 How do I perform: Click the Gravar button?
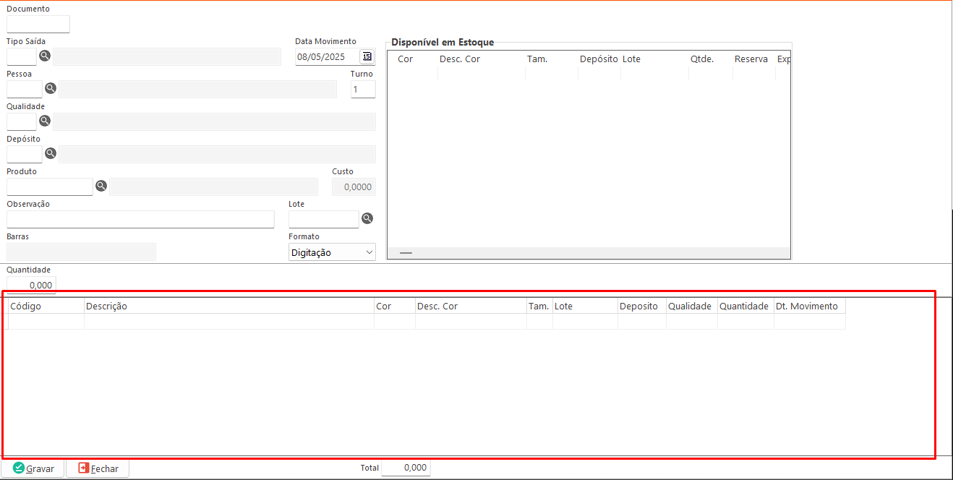[x=33, y=468]
